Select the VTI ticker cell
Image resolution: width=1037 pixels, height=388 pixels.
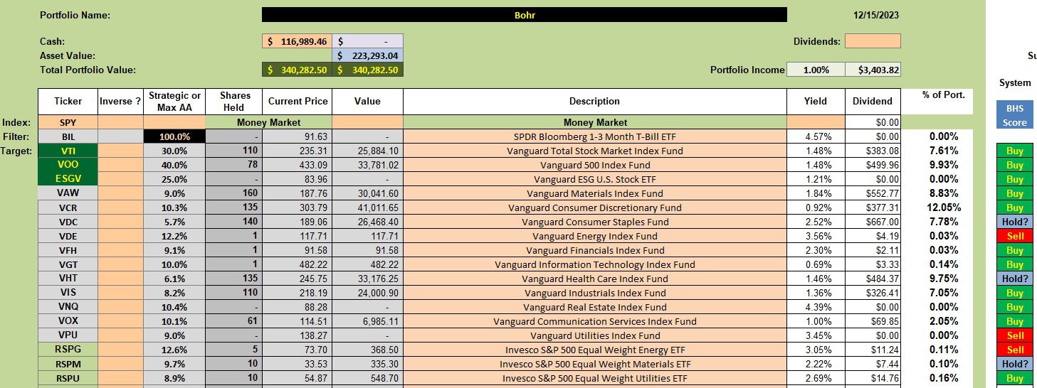pyautogui.click(x=68, y=151)
